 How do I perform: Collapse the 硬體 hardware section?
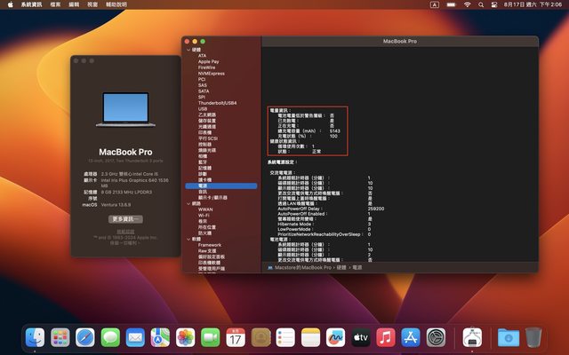tap(188, 50)
